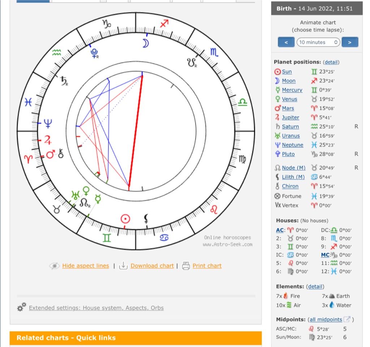Expand Extended settings: House system, Aspects, Orbs
Screen dimensions: 370x347
coord(96,308)
